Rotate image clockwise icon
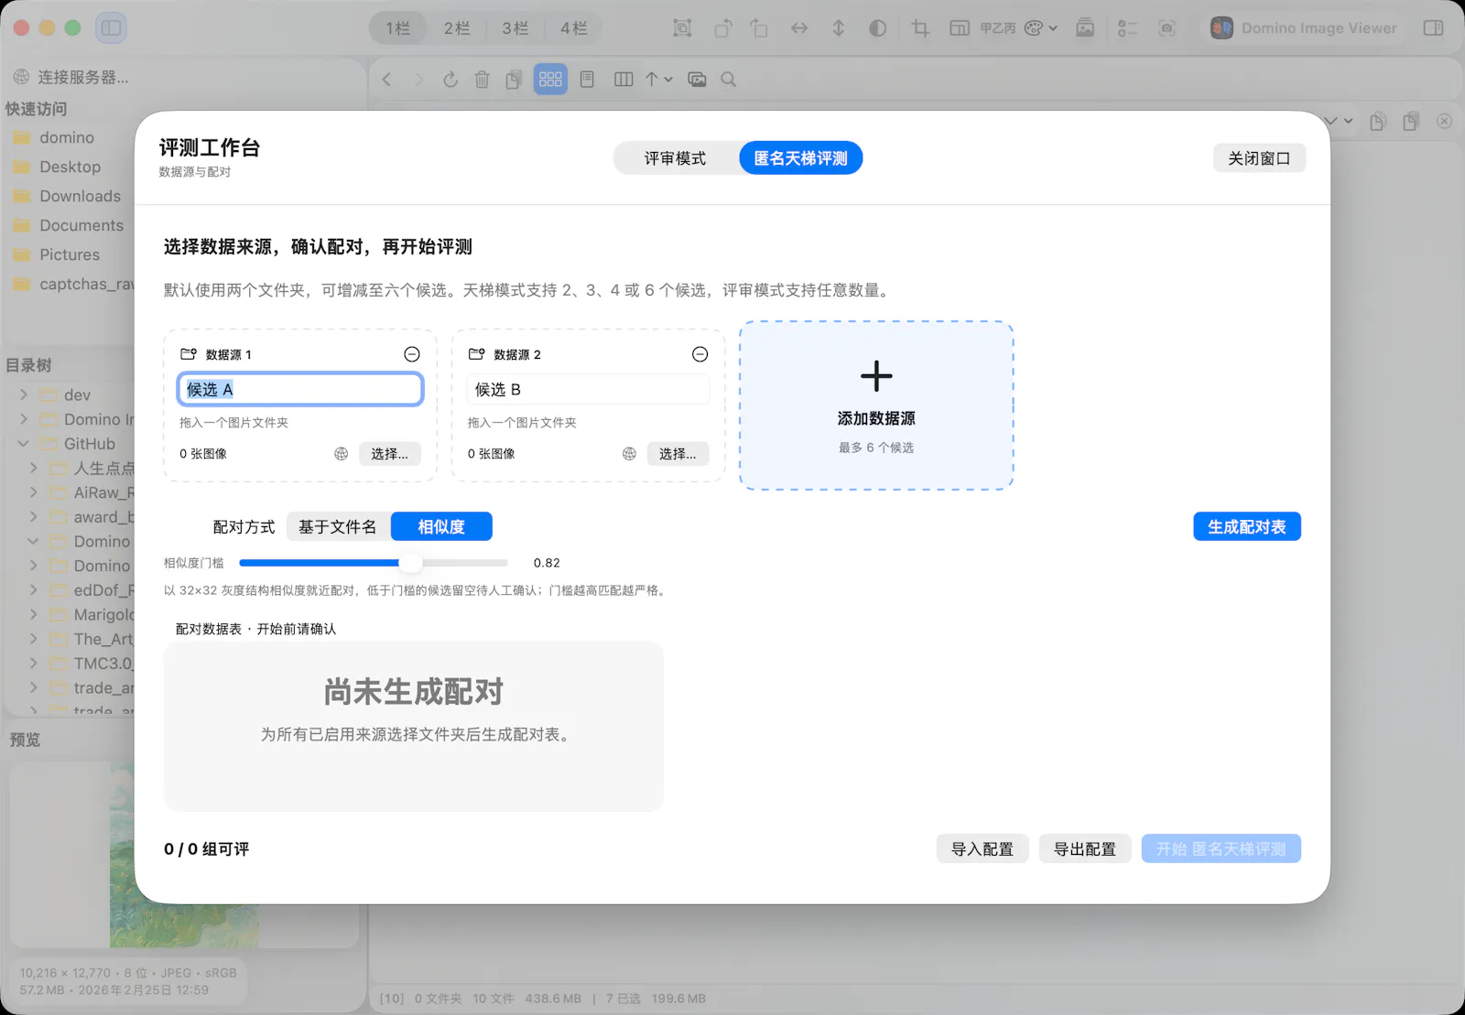Screen dimensions: 1465x1015 759,28
